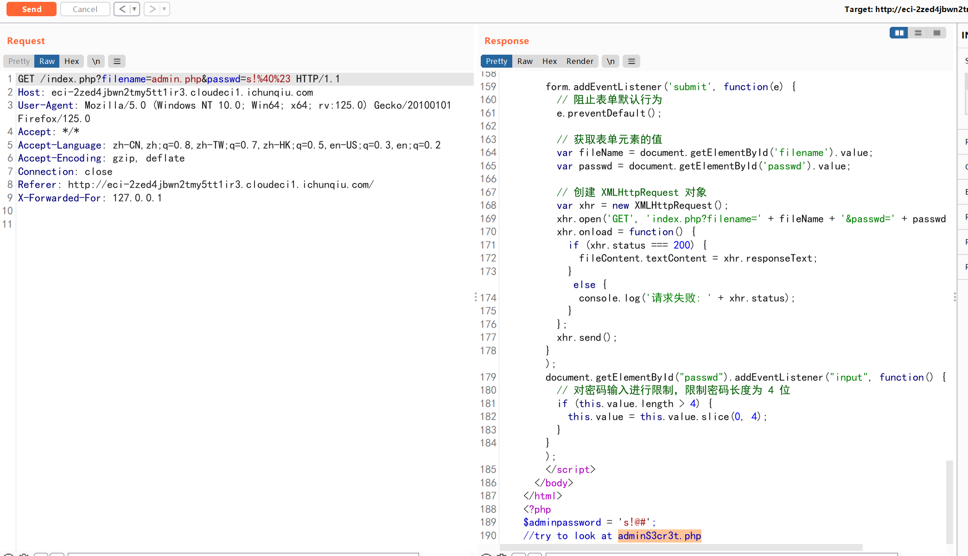The height and width of the screenshot is (556, 968).
Task: Switch Response view to Raw tab
Action: pyautogui.click(x=525, y=61)
